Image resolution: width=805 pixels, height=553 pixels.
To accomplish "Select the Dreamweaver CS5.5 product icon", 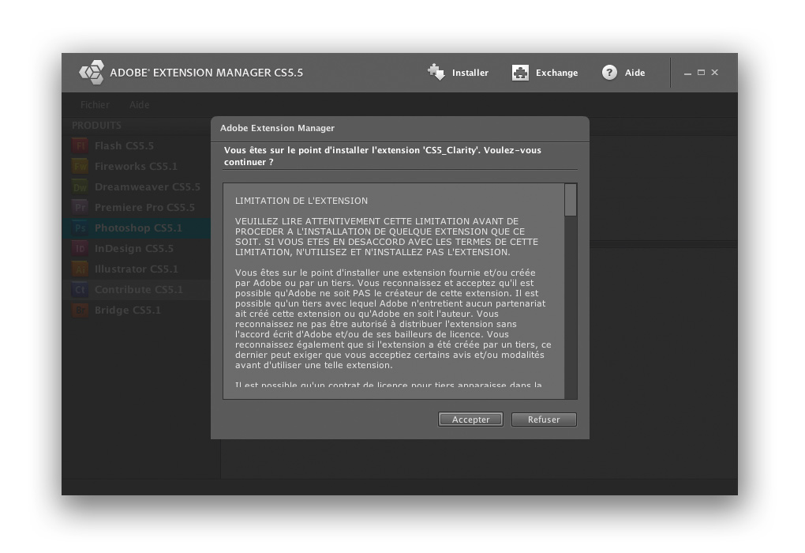I will [80, 187].
